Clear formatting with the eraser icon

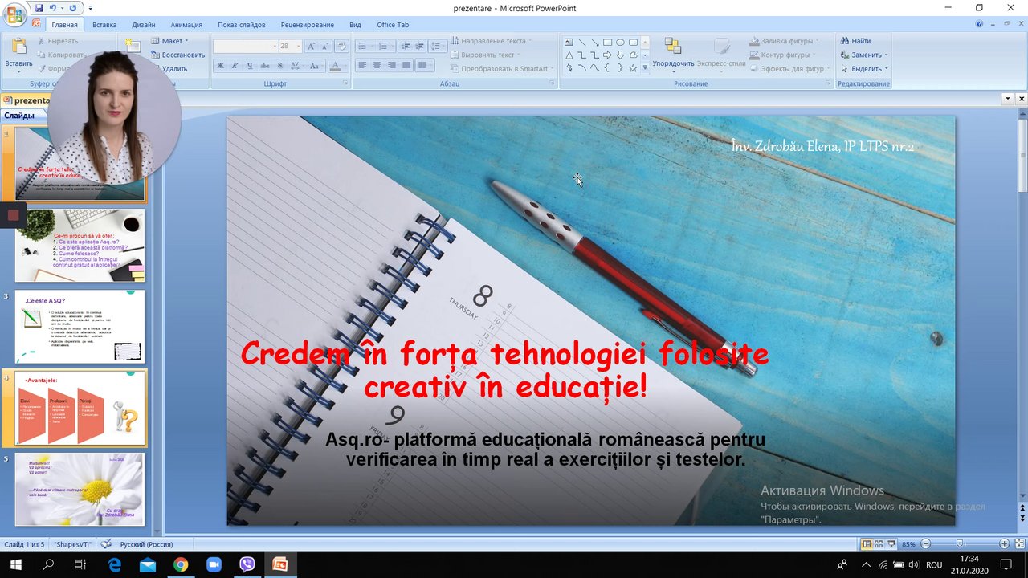coord(341,47)
